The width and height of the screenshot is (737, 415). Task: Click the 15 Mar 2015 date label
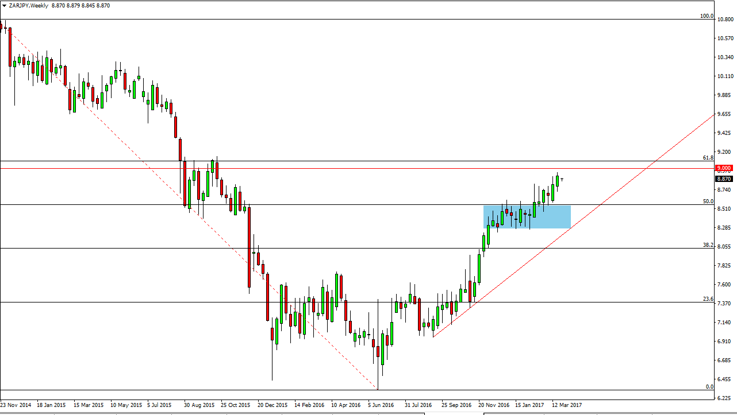pyautogui.click(x=89, y=405)
